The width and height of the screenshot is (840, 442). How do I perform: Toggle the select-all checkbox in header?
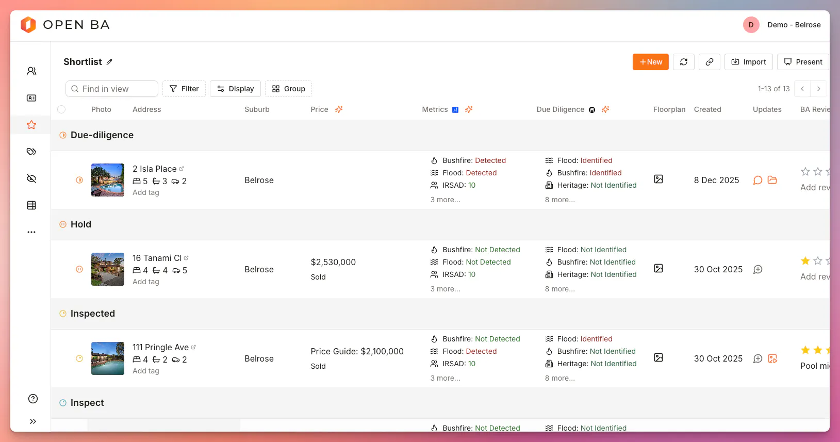pos(61,109)
